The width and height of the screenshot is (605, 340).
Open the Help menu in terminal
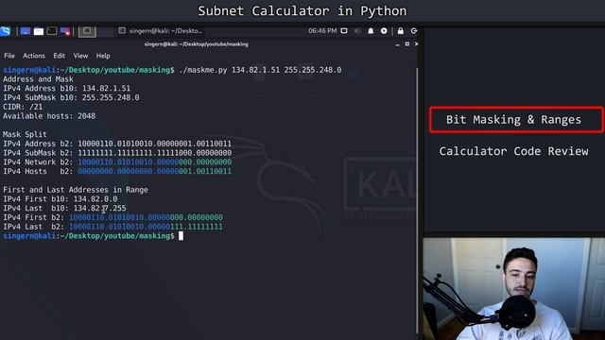pyautogui.click(x=103, y=56)
